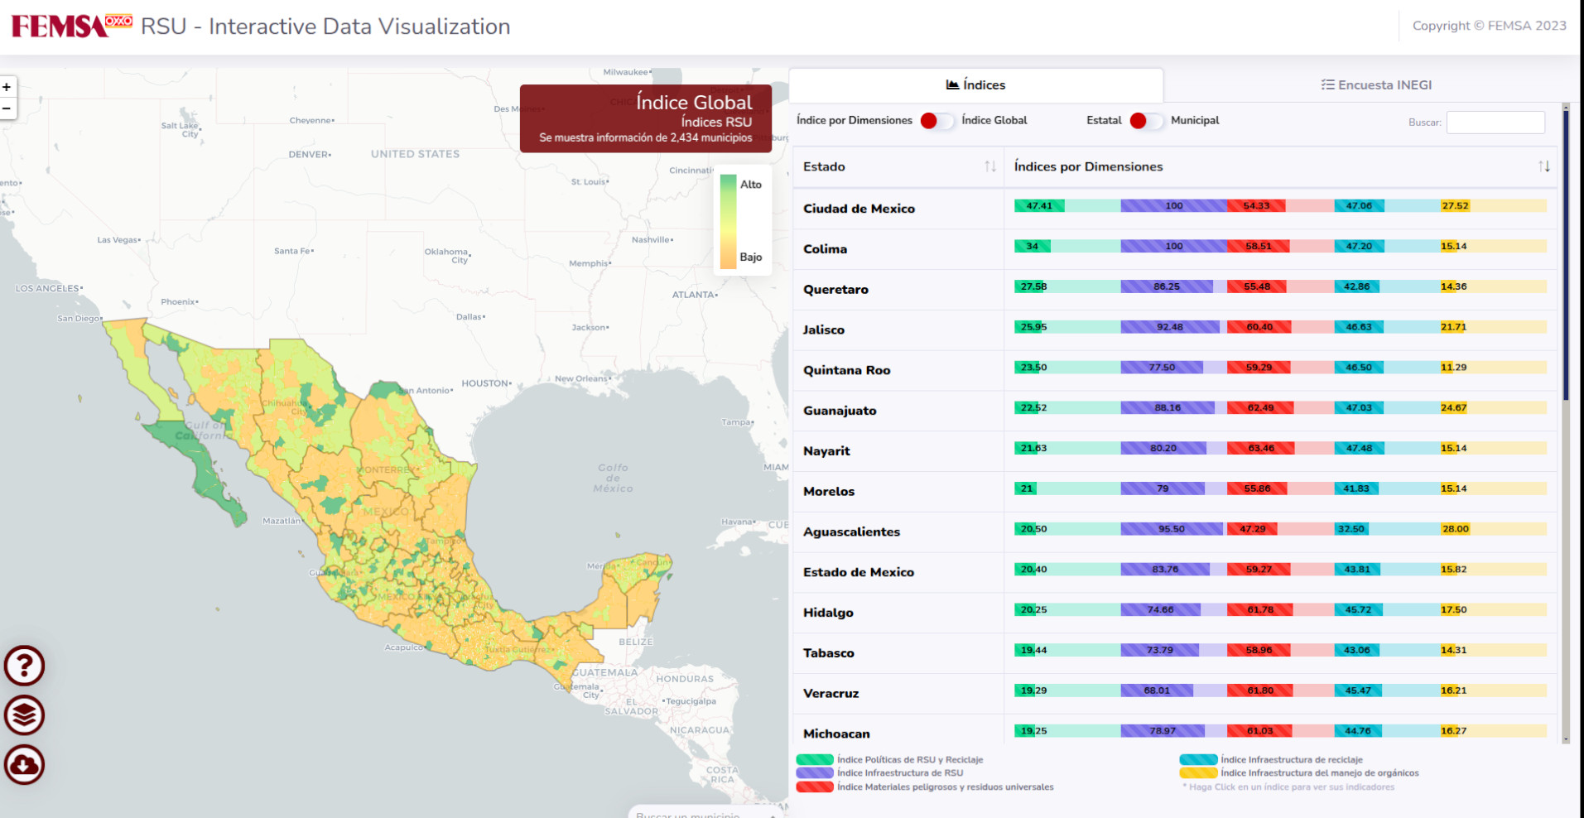This screenshot has height=818, width=1584.
Task: Sort by Índices por Dimensiones arrows
Action: [x=1543, y=166]
